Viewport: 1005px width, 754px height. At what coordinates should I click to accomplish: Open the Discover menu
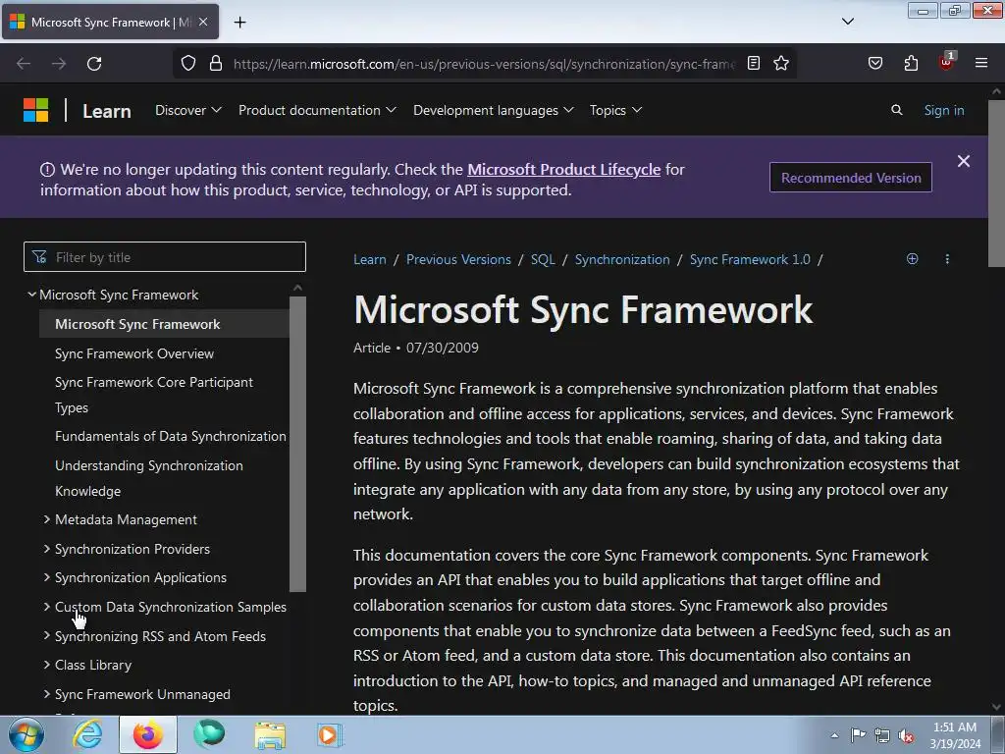[x=187, y=110]
